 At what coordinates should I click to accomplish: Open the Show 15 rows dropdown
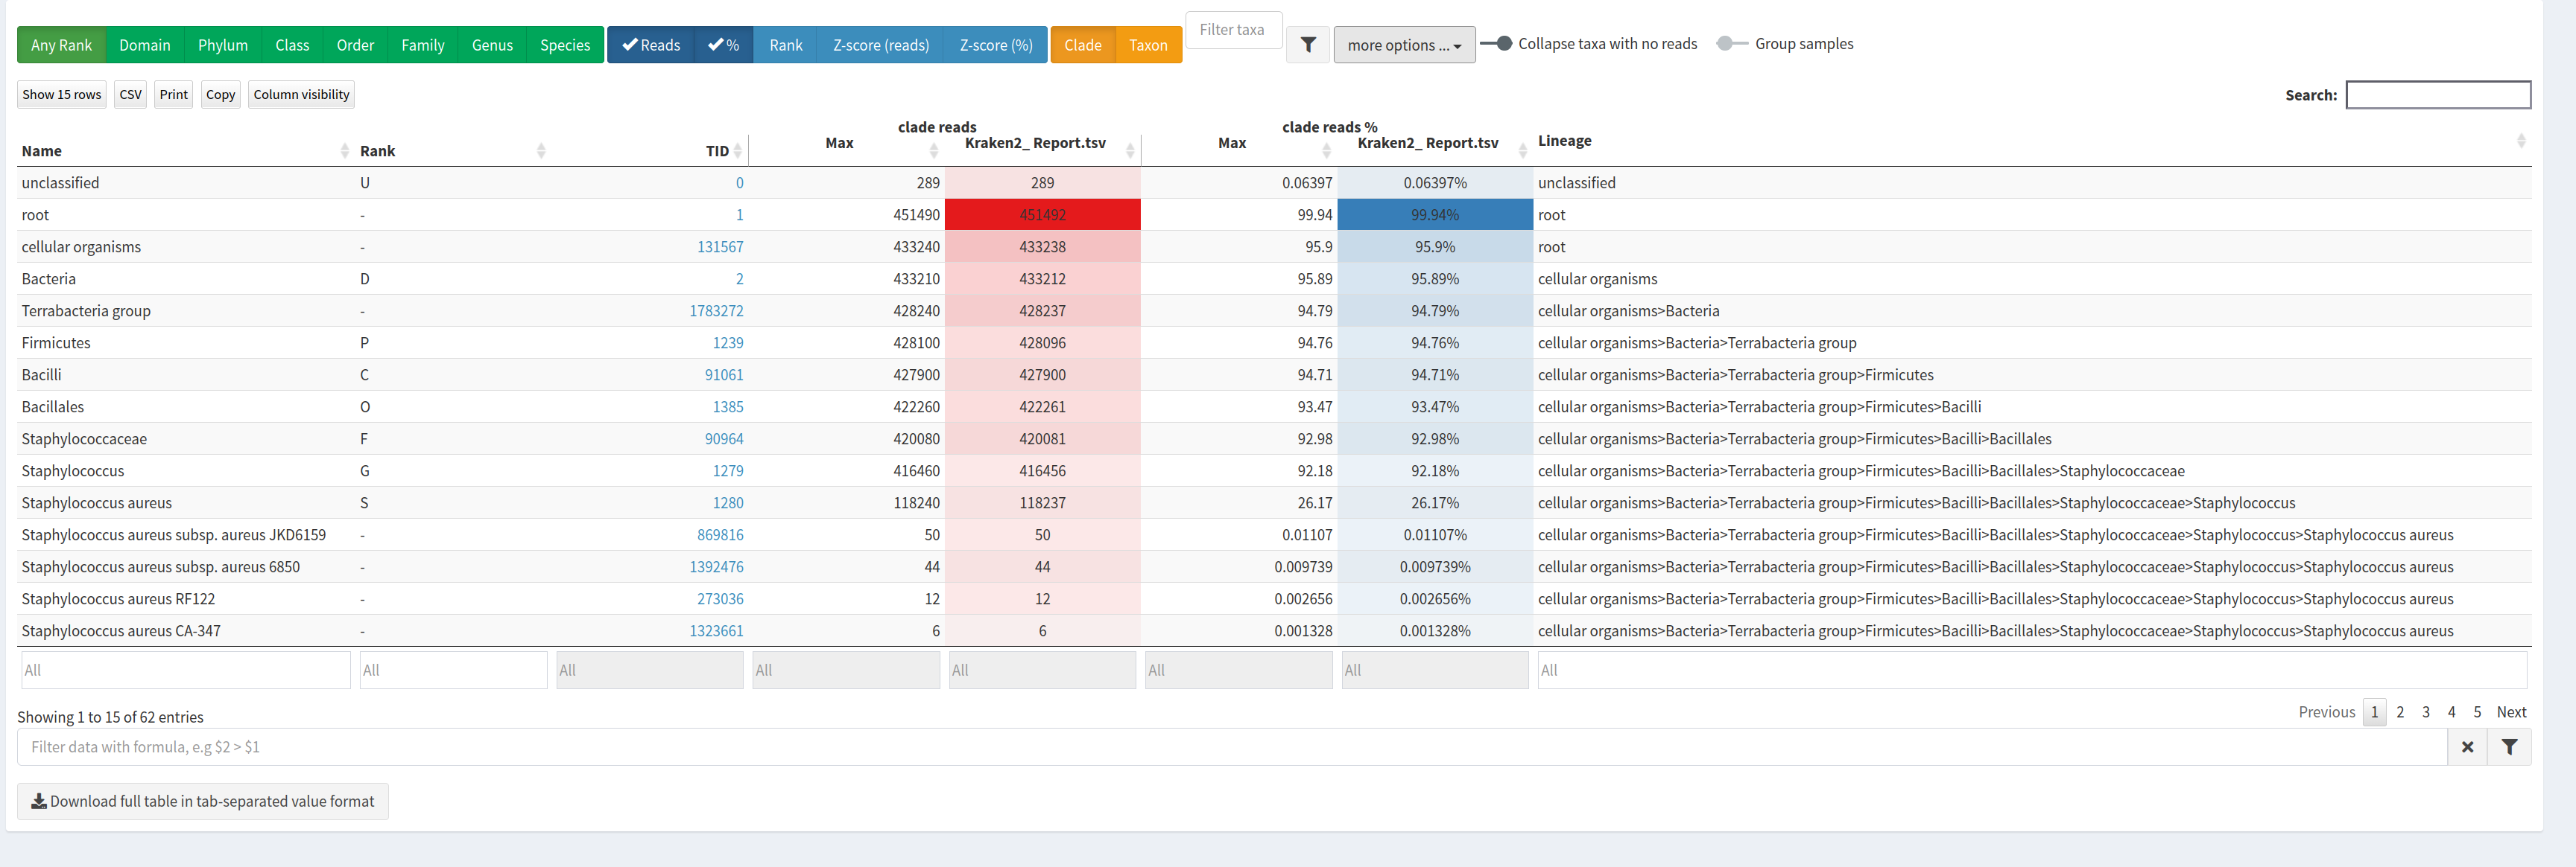point(62,95)
